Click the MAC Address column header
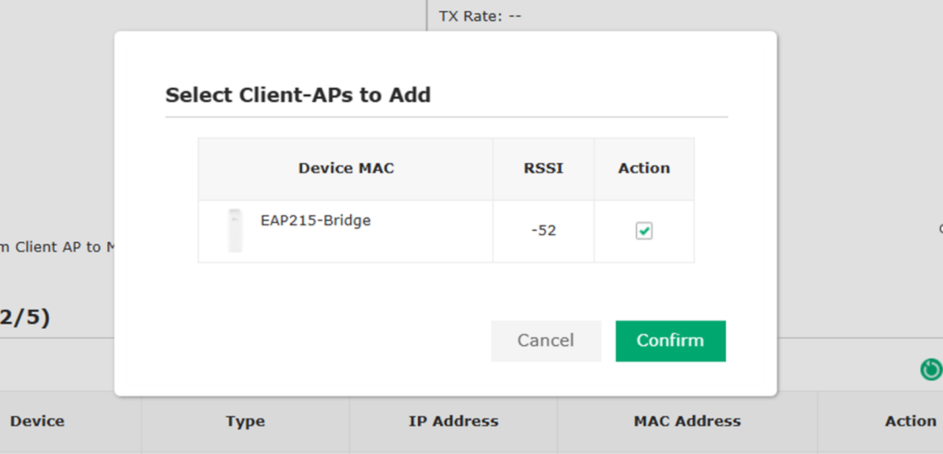 (x=687, y=422)
